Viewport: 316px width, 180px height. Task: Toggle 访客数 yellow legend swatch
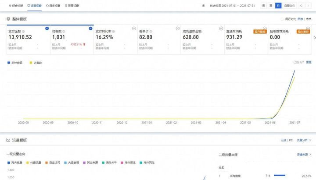pyautogui.click(x=31, y=63)
